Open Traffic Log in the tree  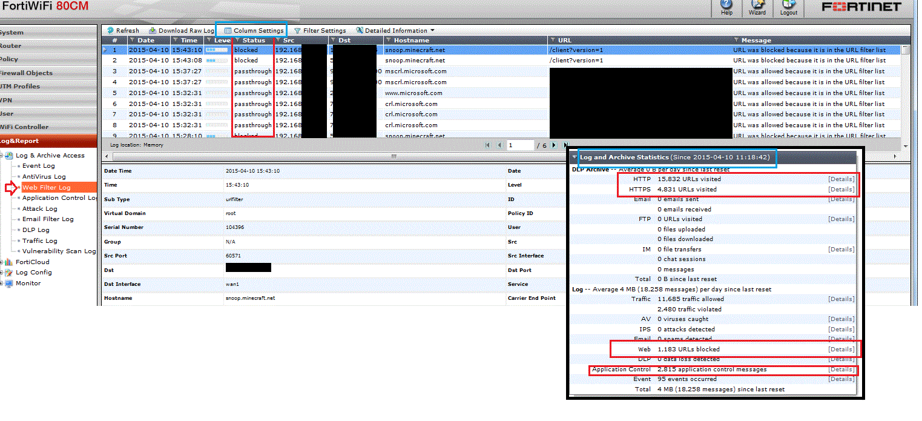[40, 240]
